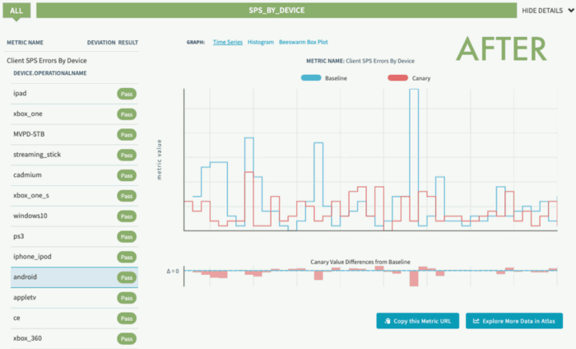
Task: Click the Copy this Metric URL button
Action: [x=417, y=321]
